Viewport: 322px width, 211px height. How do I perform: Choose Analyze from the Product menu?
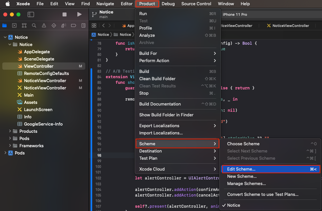(178, 35)
